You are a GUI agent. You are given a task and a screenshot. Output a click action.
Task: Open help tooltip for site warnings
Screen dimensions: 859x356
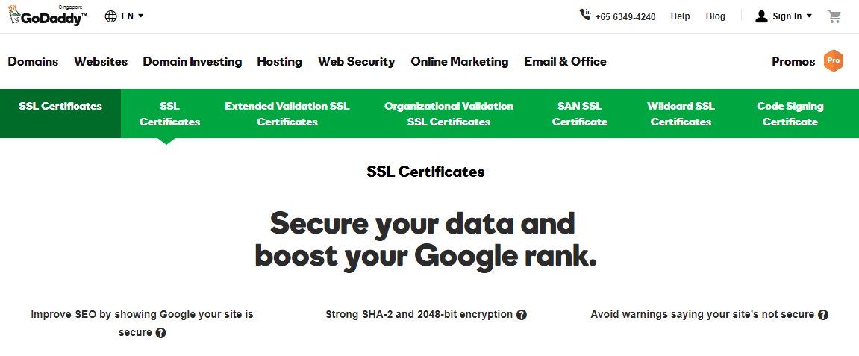tap(822, 315)
